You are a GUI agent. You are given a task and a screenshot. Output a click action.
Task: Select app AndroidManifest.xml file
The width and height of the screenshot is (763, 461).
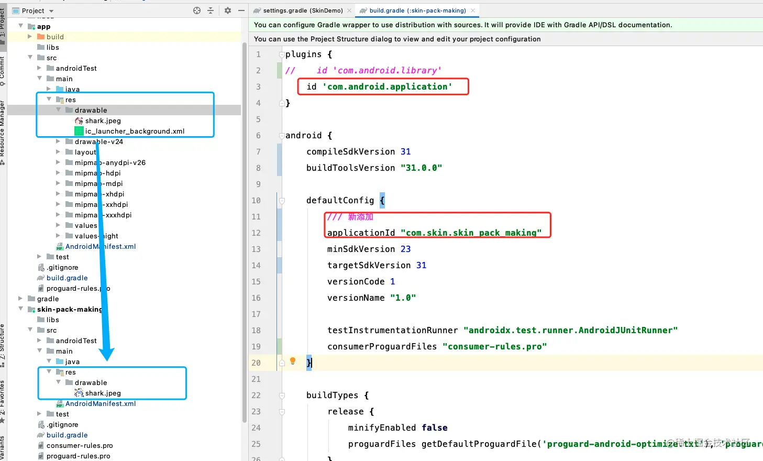pos(96,246)
